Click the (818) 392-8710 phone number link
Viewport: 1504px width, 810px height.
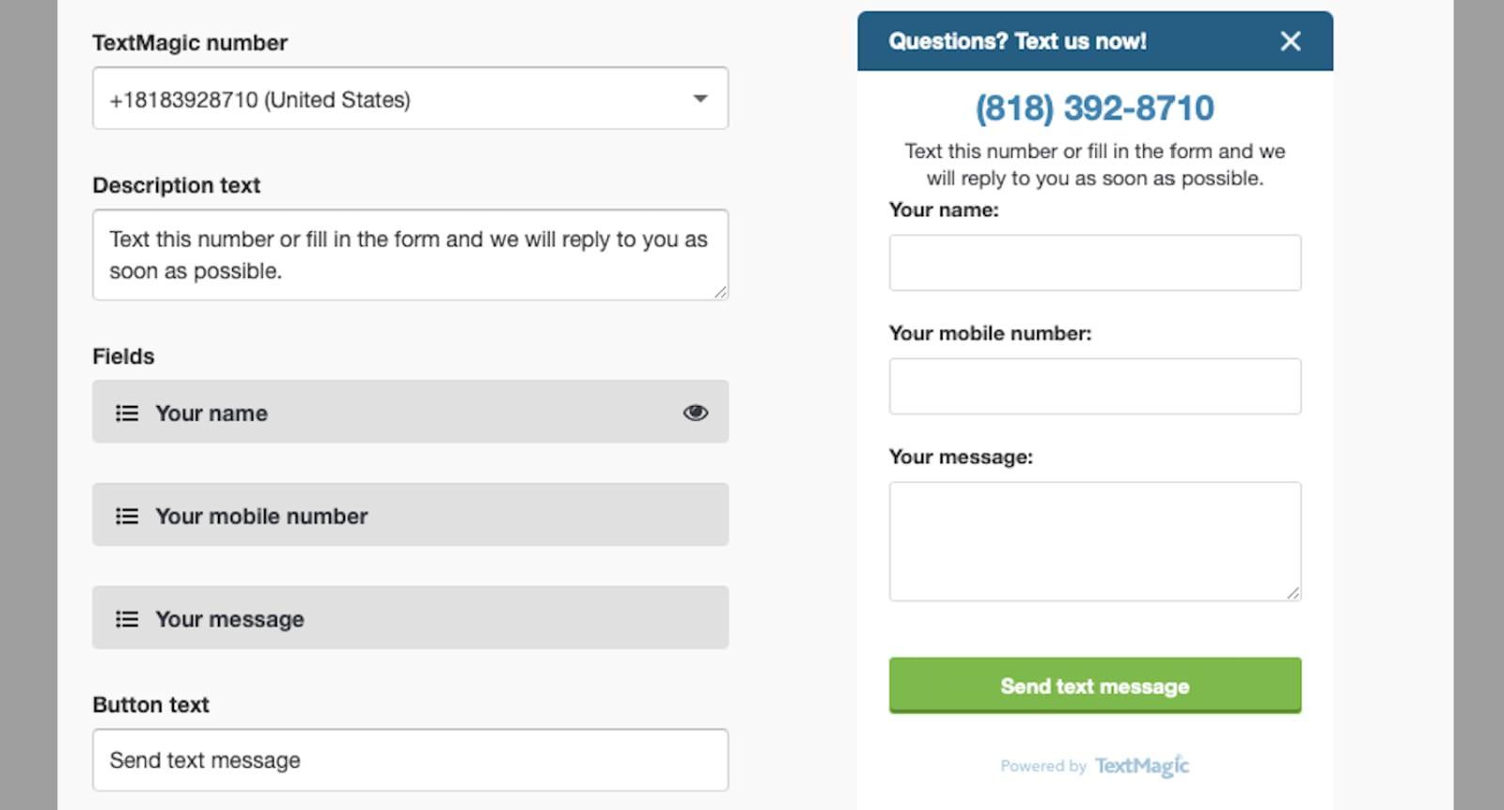pos(1094,108)
